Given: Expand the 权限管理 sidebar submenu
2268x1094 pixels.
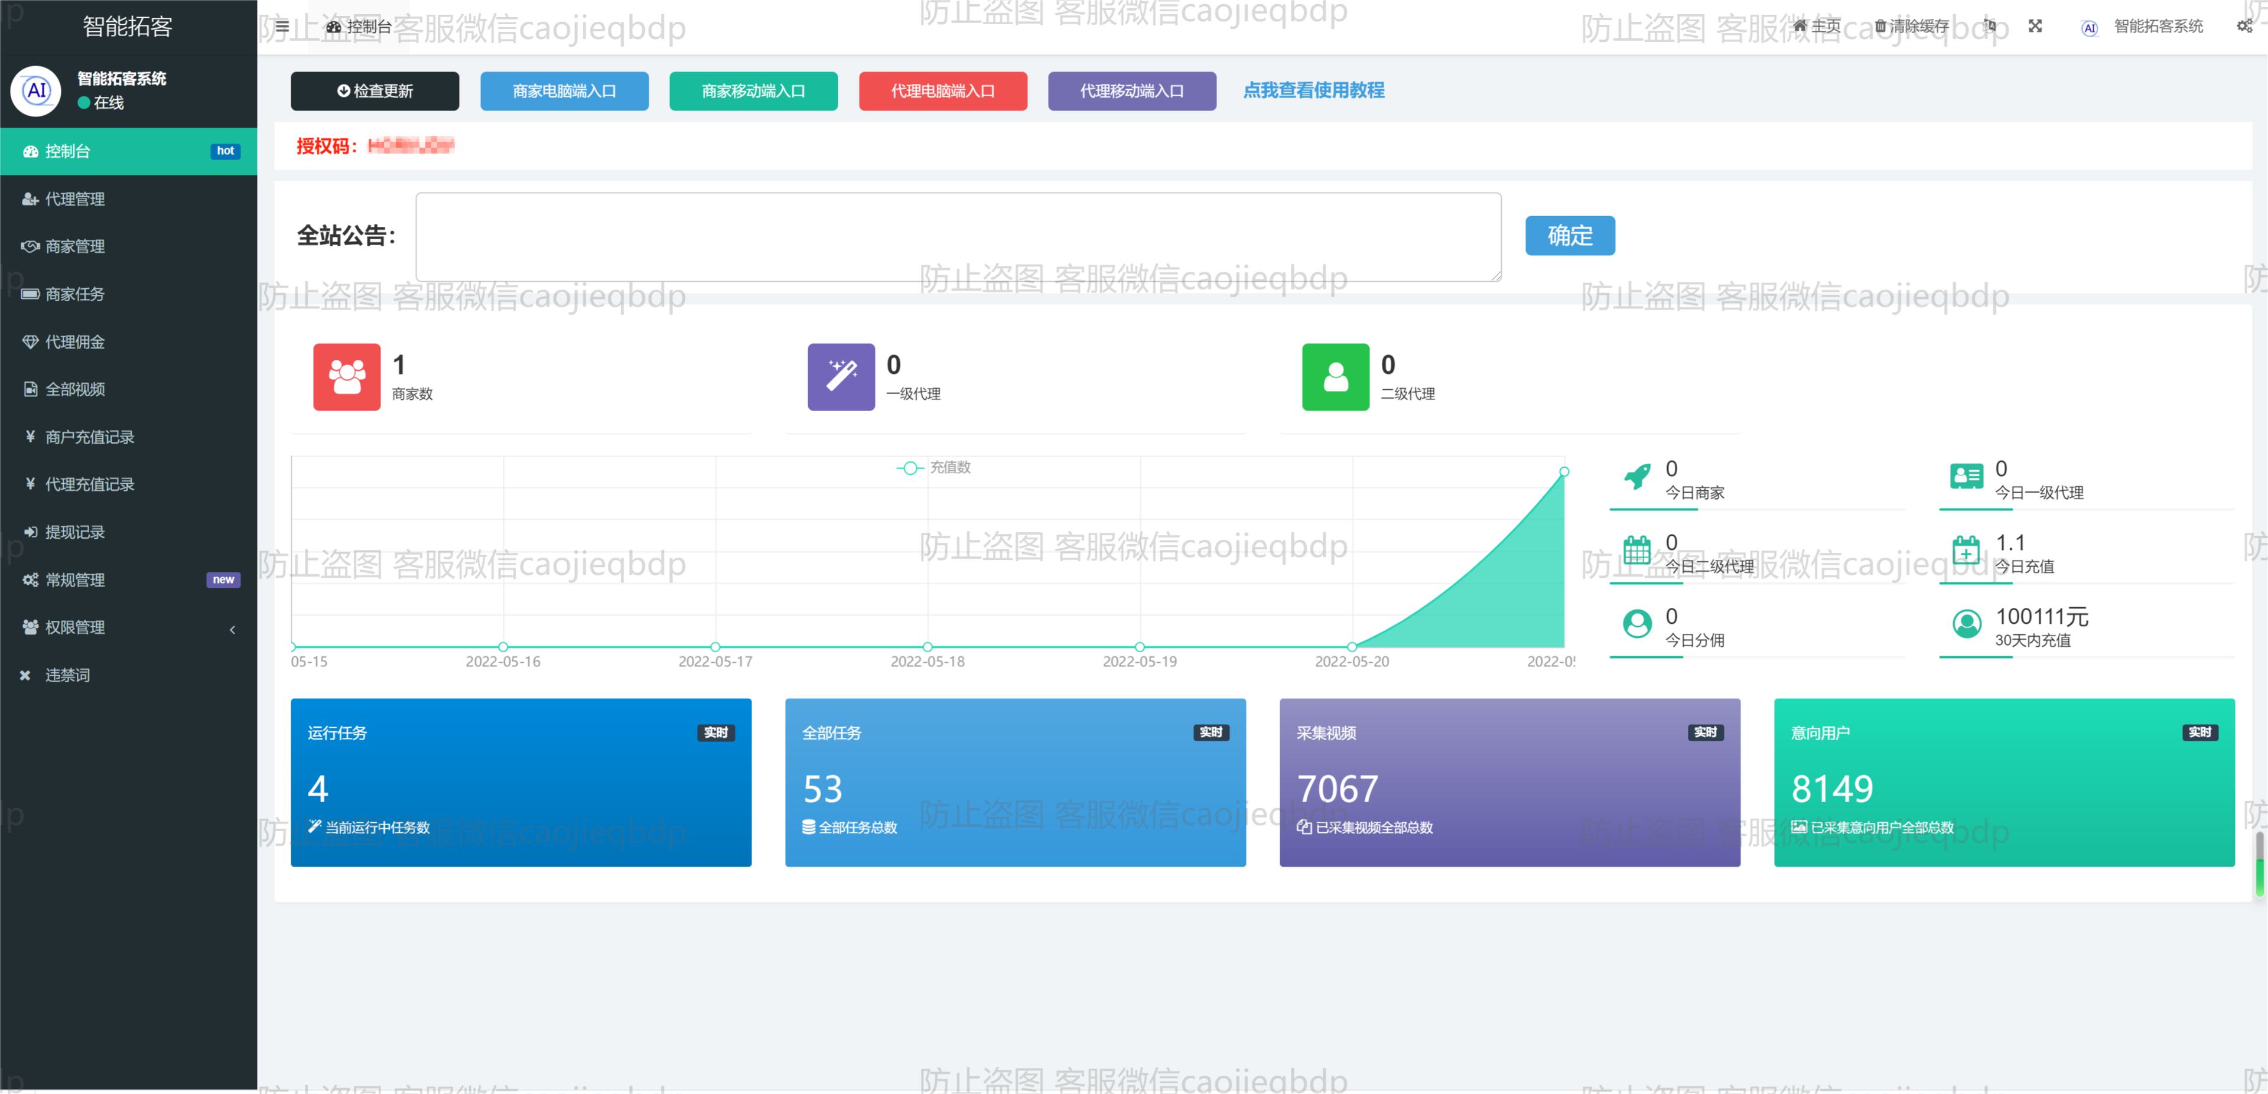Looking at the screenshot, I should tap(128, 627).
